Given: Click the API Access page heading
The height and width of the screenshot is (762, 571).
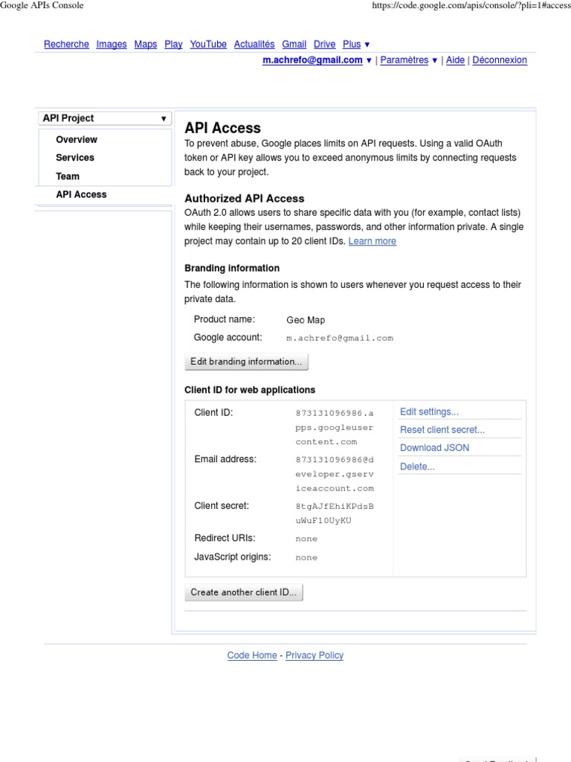Looking at the screenshot, I should coord(222,128).
